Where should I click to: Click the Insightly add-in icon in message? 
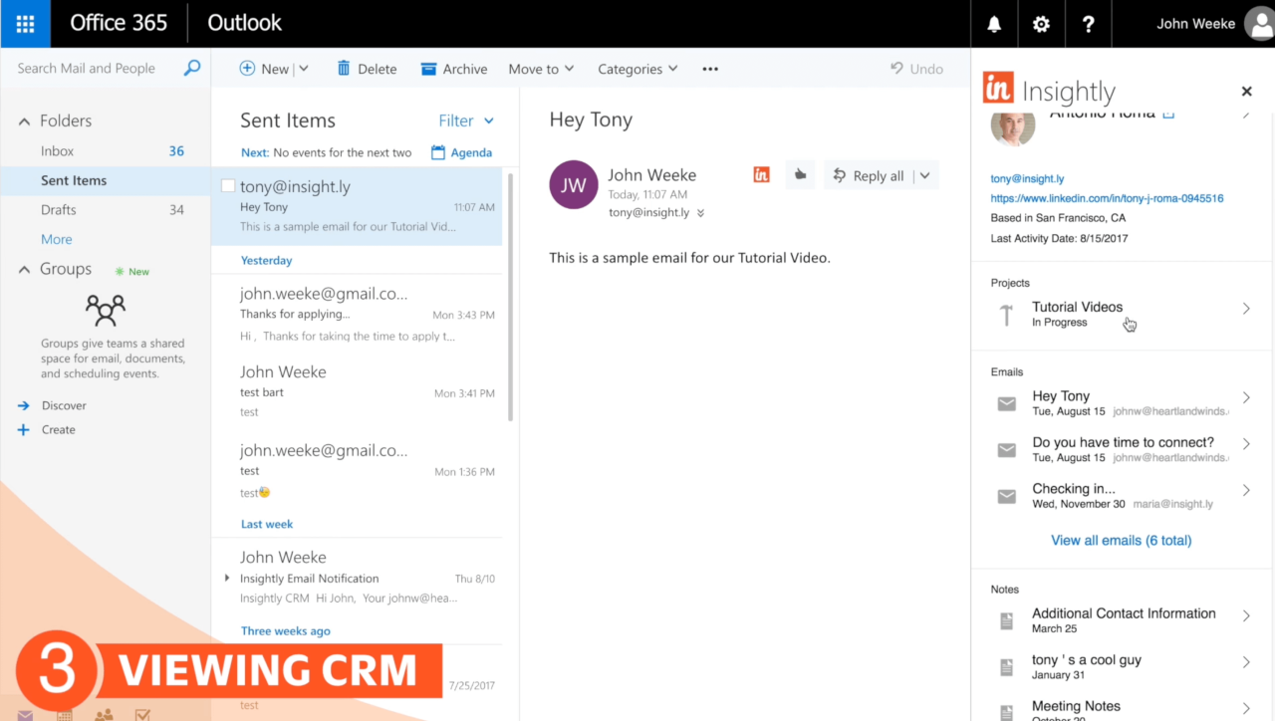[x=761, y=175]
